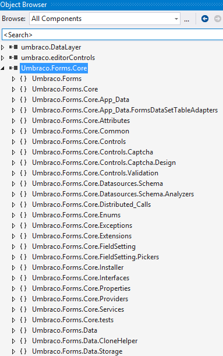This screenshot has height=356, width=223.
Task: Focus the Search input field
Action: tap(112, 35)
